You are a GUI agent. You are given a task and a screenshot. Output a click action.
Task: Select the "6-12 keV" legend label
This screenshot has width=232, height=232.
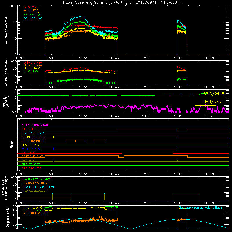[x=31, y=10]
